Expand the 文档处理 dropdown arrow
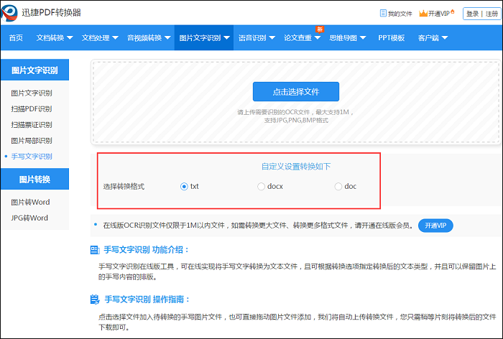503x339 pixels. coord(115,38)
